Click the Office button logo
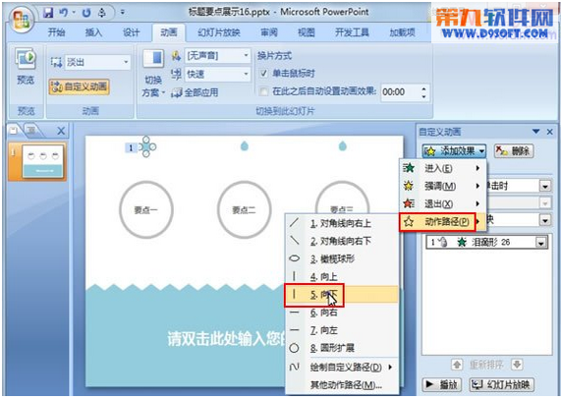 [22, 20]
